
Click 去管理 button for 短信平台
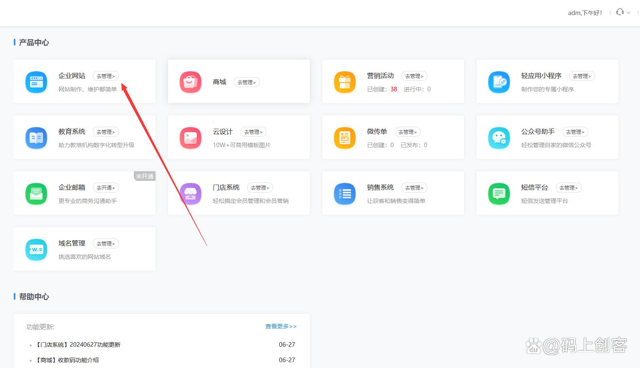click(569, 188)
